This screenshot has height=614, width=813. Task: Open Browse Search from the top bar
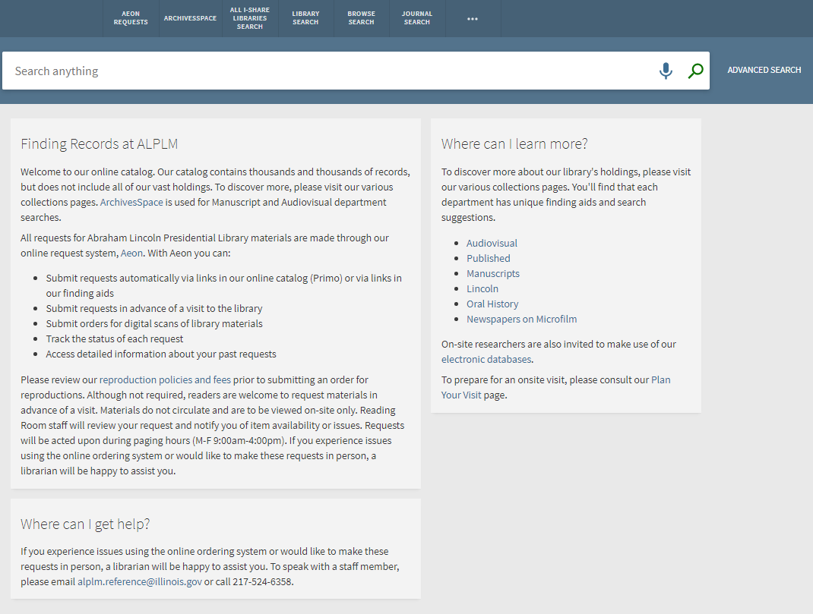pyautogui.click(x=361, y=18)
